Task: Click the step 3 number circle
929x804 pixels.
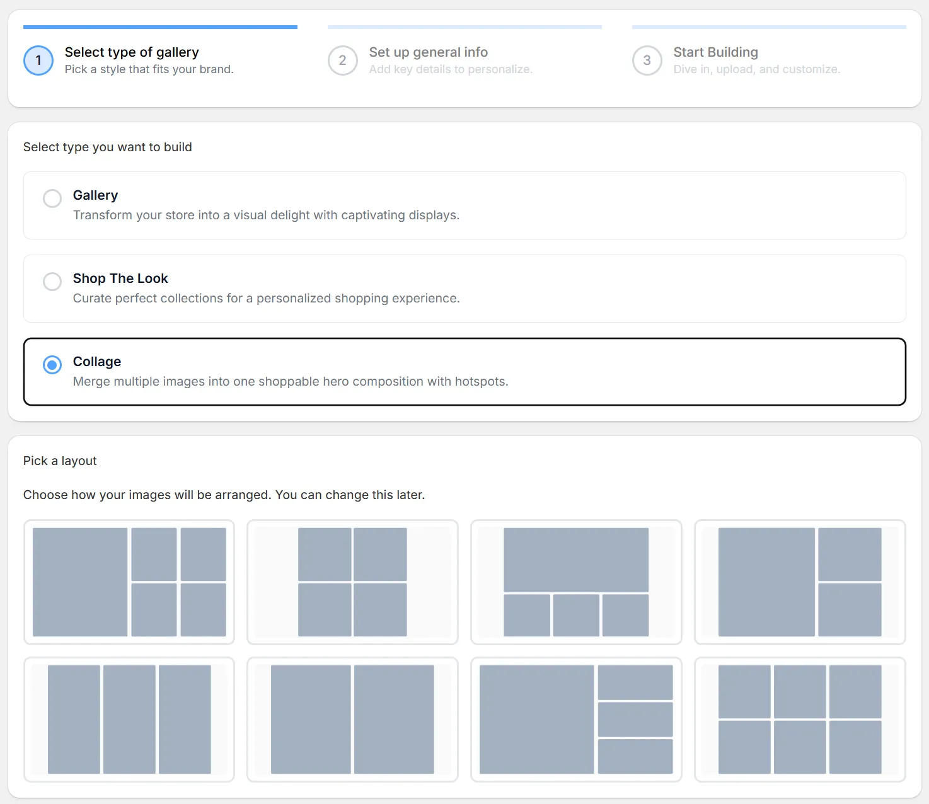Action: [x=647, y=60]
